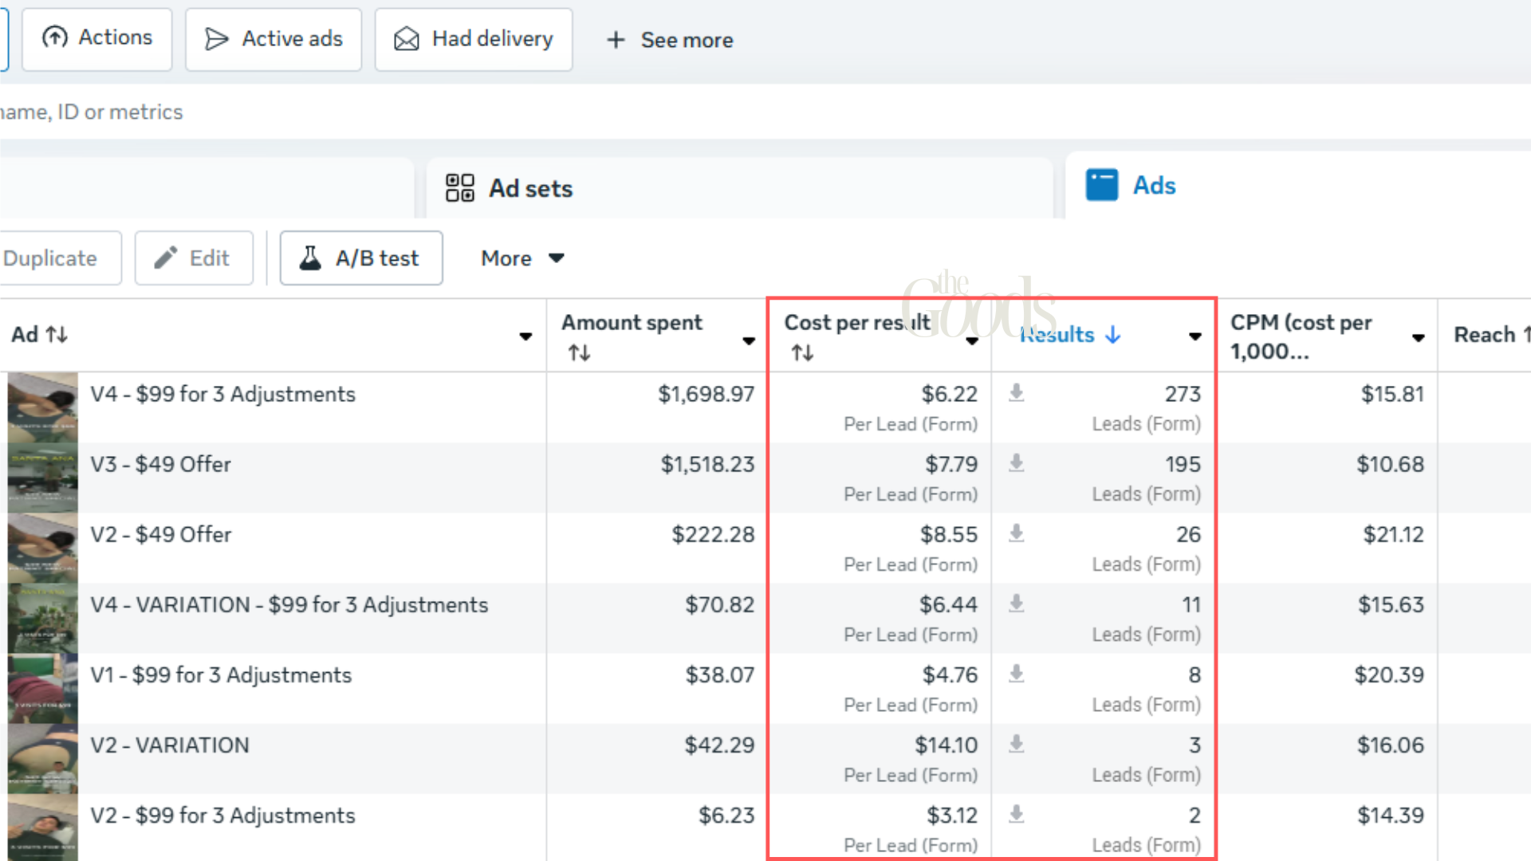
Task: Select ad name V2 - VARIATION
Action: point(170,745)
